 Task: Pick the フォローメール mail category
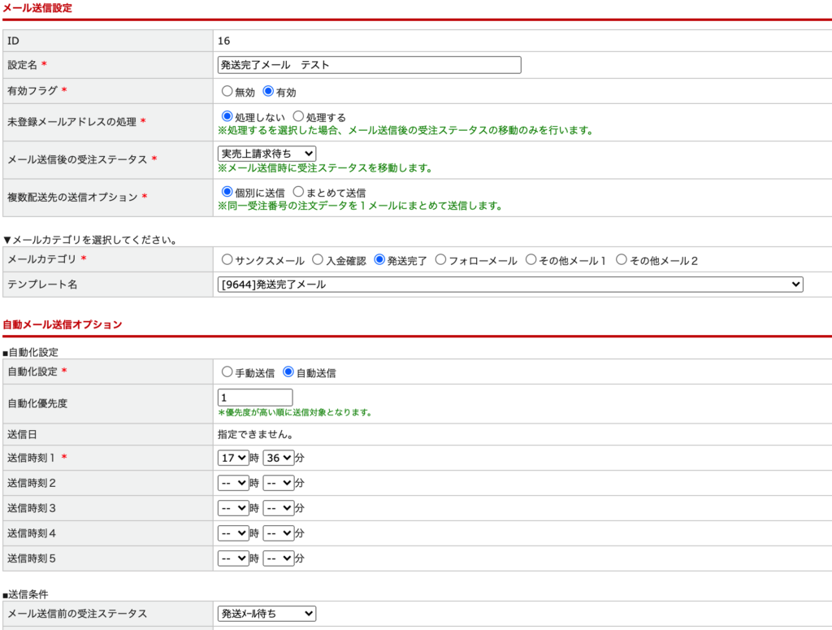440,260
